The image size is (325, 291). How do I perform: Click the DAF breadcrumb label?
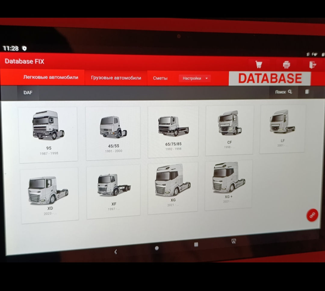(x=28, y=93)
